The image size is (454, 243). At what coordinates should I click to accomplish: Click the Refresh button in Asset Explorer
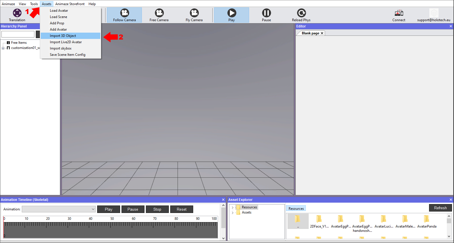[440, 208]
